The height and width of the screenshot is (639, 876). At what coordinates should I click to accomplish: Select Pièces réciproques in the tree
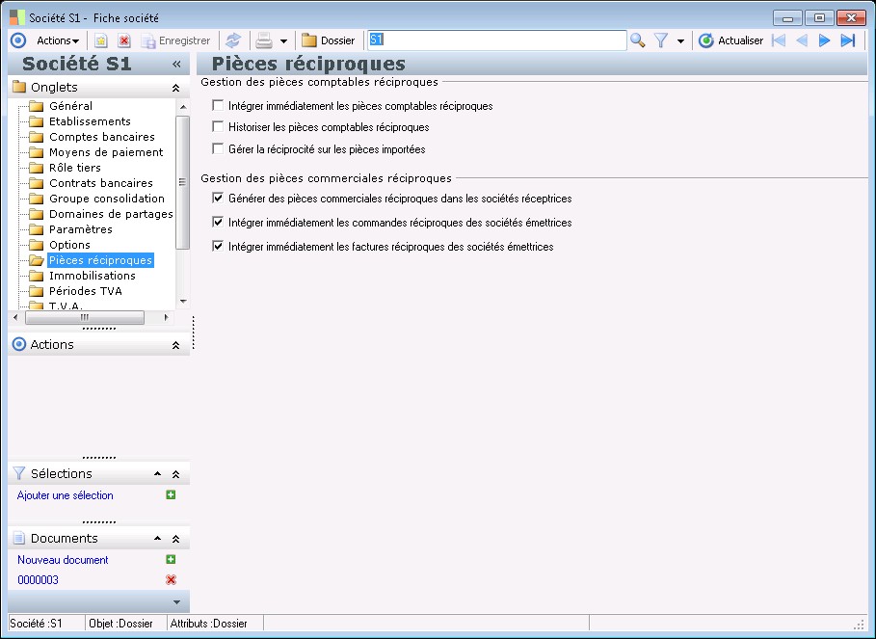(x=100, y=260)
